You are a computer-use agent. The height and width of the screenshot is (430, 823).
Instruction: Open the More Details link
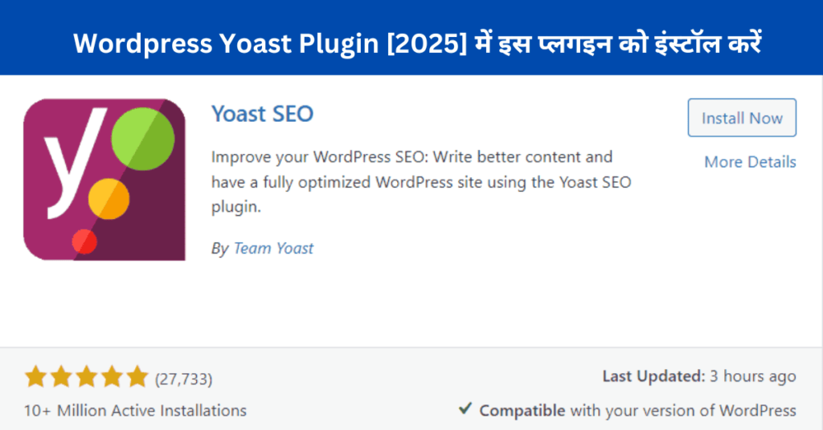[750, 162]
